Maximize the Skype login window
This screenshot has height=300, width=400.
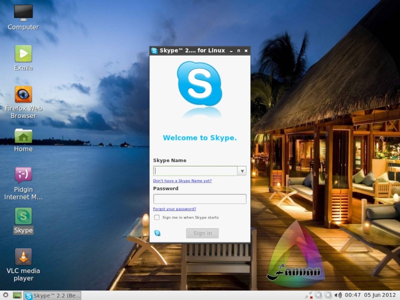pyautogui.click(x=238, y=51)
